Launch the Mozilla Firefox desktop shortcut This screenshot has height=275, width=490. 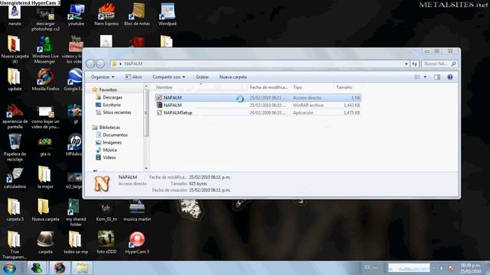pyautogui.click(x=45, y=79)
